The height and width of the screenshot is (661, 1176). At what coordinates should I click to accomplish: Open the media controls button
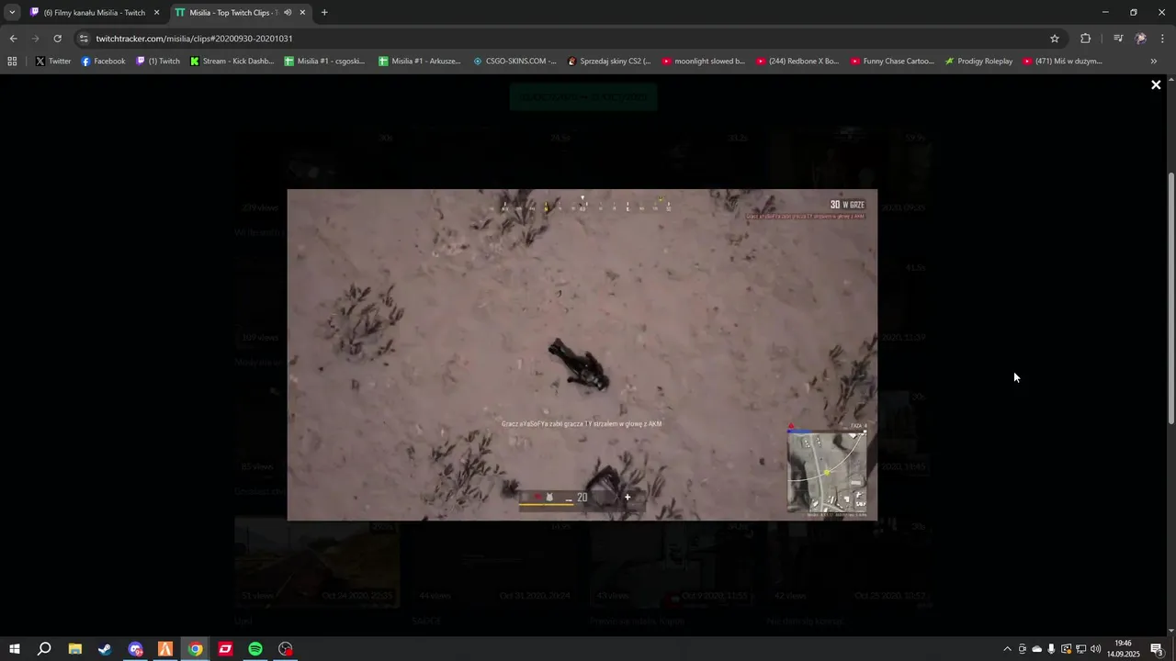tap(1118, 39)
